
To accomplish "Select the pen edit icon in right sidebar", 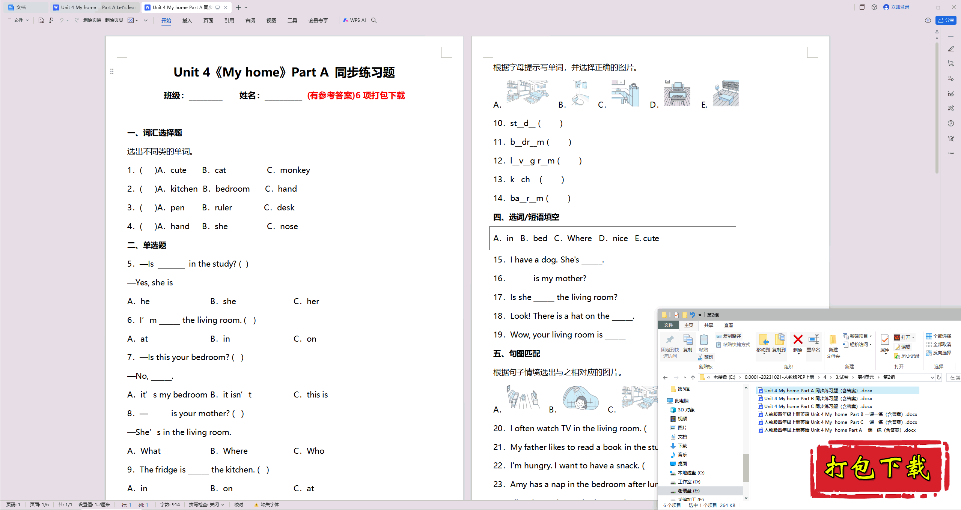I will pos(951,49).
